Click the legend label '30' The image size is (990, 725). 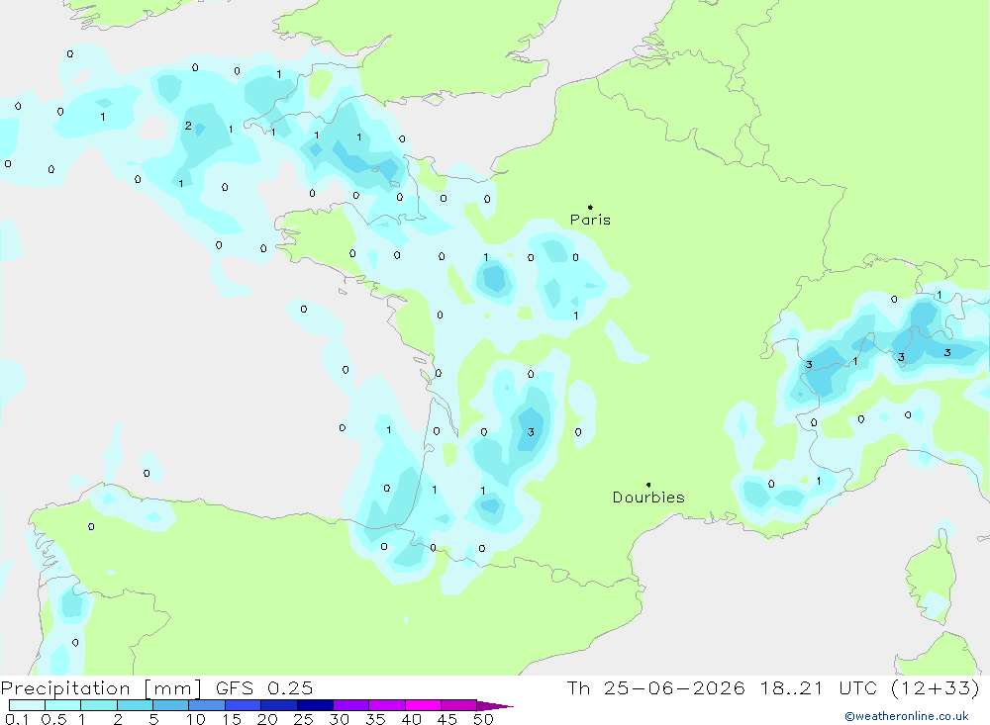coord(339,719)
